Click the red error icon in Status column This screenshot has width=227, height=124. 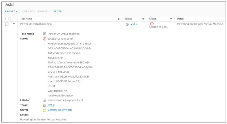click(x=152, y=24)
